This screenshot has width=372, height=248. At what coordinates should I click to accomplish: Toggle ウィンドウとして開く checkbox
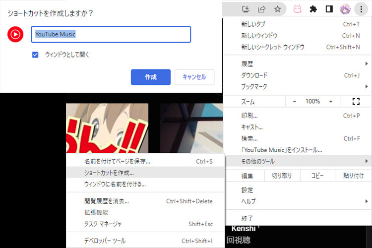pos(35,55)
